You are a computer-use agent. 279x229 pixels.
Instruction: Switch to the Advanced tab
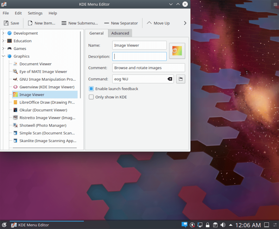(x=120, y=33)
